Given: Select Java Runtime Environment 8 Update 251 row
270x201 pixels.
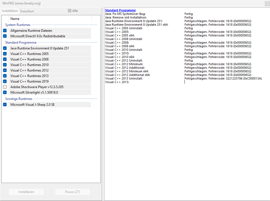Looking at the screenshot, I should pyautogui.click(x=50, y=48).
